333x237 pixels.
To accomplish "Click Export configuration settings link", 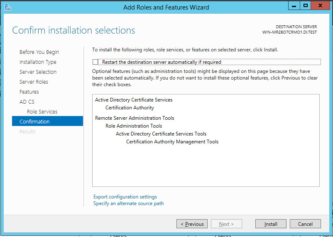I will pyautogui.click(x=125, y=197).
